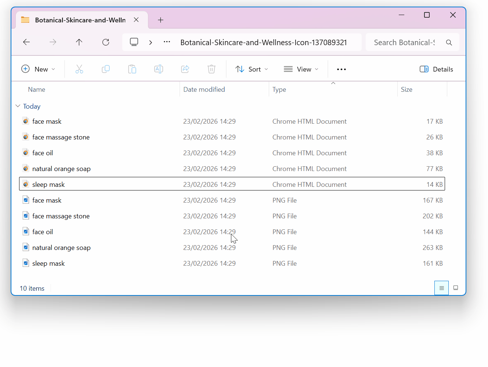The image size is (488, 367).
Task: Select the natural orange soap PNG file
Action: [x=61, y=248]
